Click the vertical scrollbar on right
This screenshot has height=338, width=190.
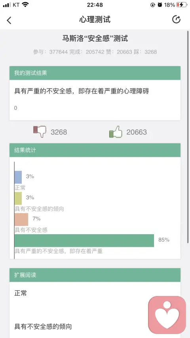188,137
